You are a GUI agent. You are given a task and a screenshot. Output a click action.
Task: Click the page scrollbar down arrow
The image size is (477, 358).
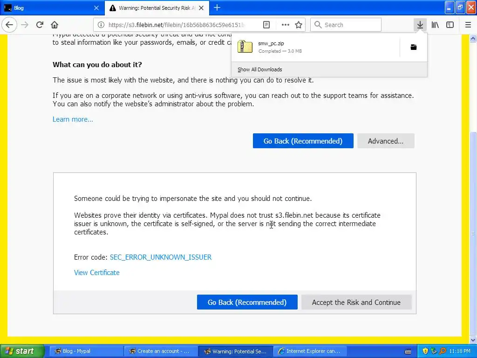[473, 340]
